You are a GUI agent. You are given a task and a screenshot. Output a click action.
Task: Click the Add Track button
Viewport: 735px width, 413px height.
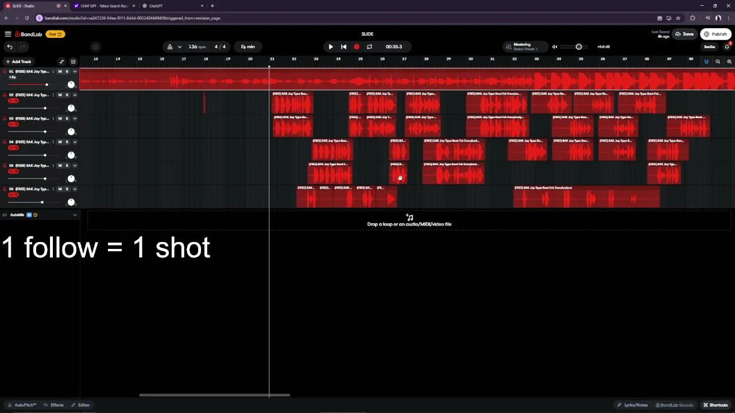click(x=18, y=61)
